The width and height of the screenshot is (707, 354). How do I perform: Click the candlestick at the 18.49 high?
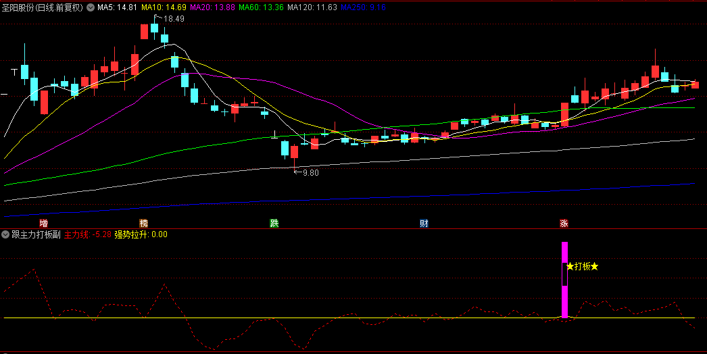click(154, 28)
